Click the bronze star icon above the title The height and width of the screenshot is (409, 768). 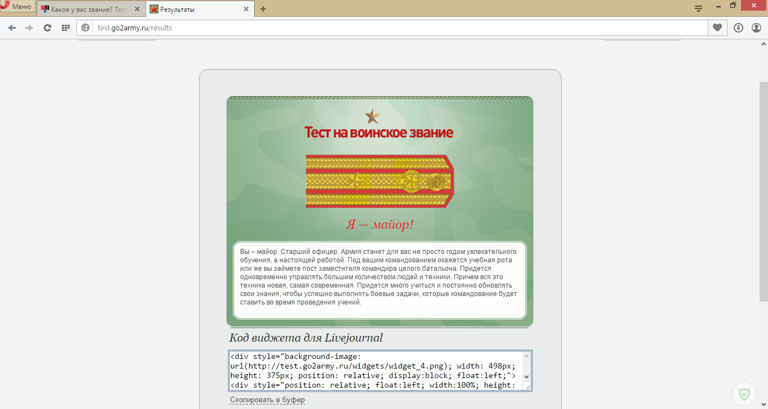[372, 116]
